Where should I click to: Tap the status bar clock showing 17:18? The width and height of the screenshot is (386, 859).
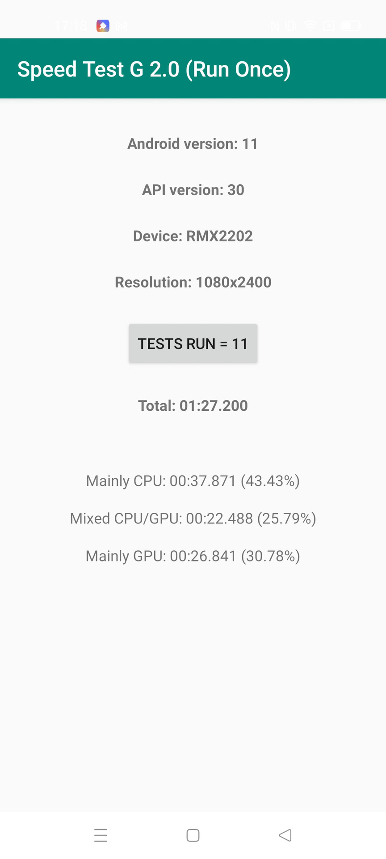point(71,26)
